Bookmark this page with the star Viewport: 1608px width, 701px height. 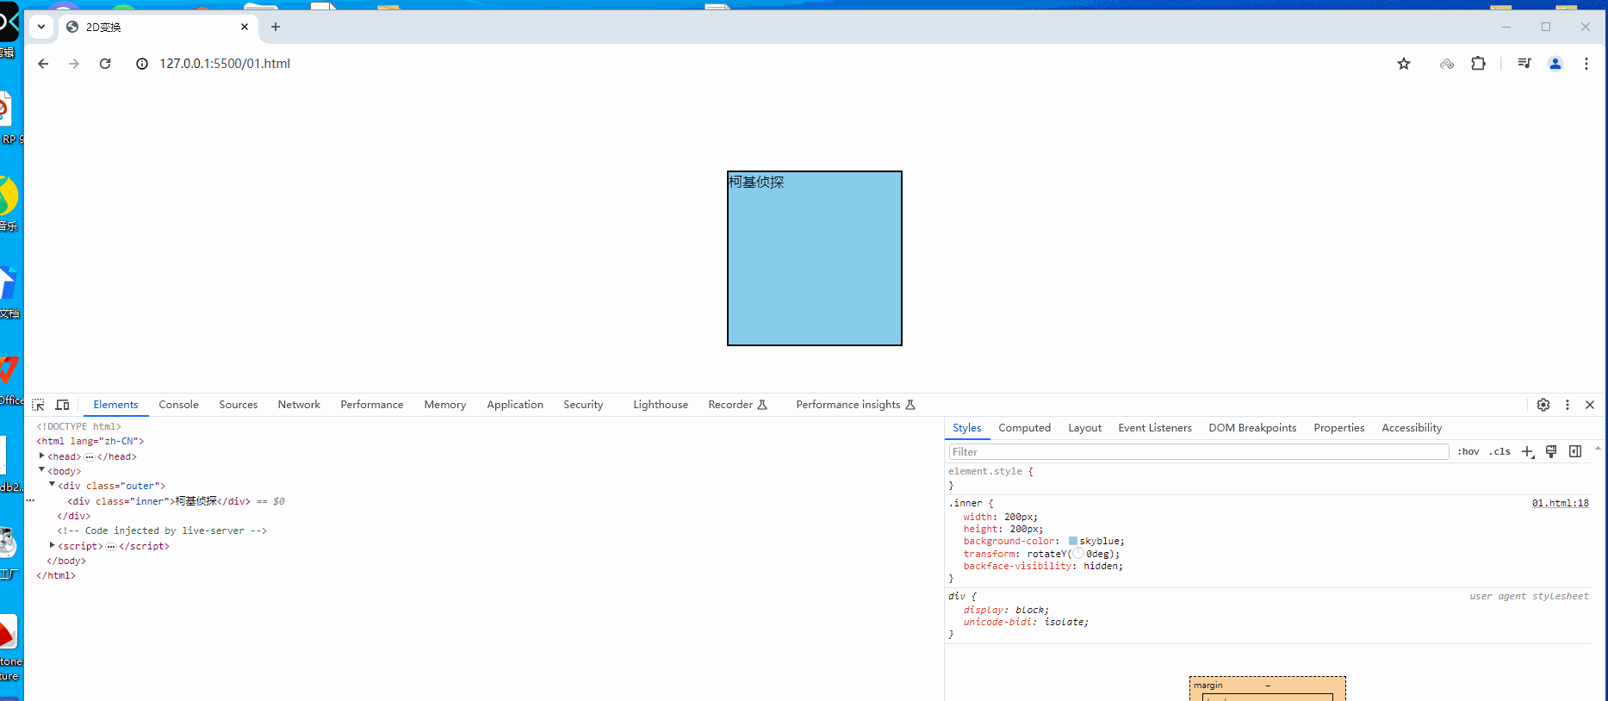tap(1404, 64)
